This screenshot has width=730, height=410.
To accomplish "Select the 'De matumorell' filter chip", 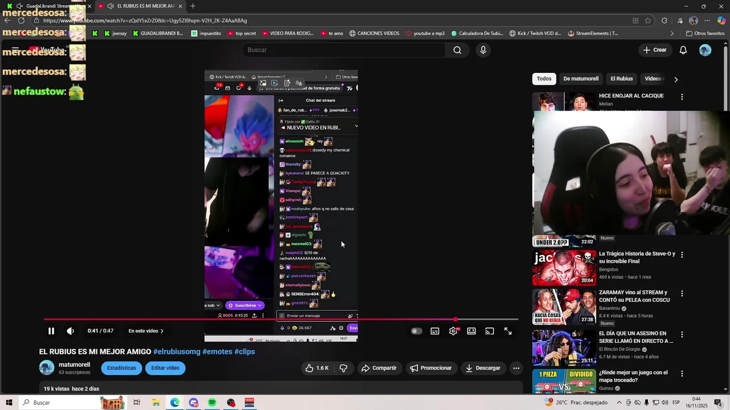I will 581,79.
